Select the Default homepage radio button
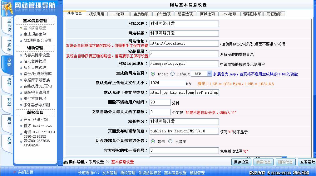This screenshot has height=176, width=316. click(172, 74)
